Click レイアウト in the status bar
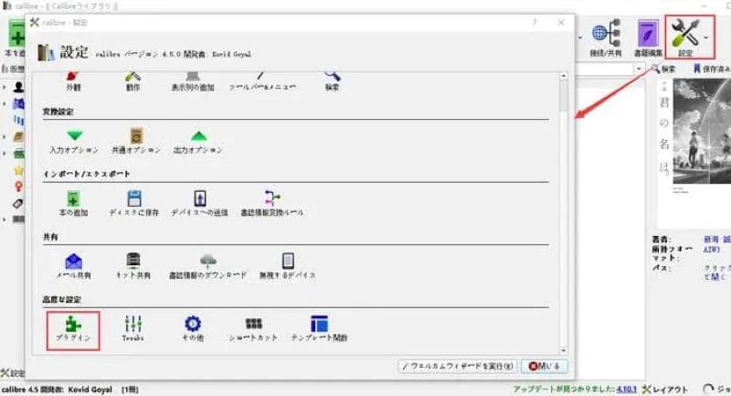This screenshot has height=396, width=731. [x=665, y=390]
